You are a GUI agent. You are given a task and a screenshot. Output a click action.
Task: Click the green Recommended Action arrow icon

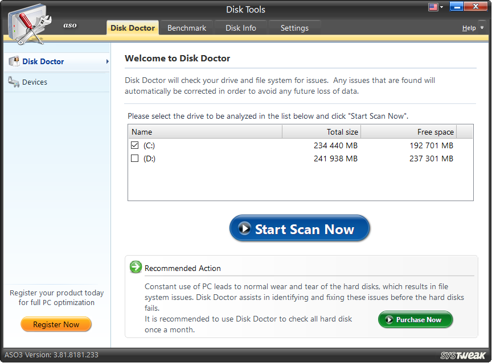pos(135,267)
